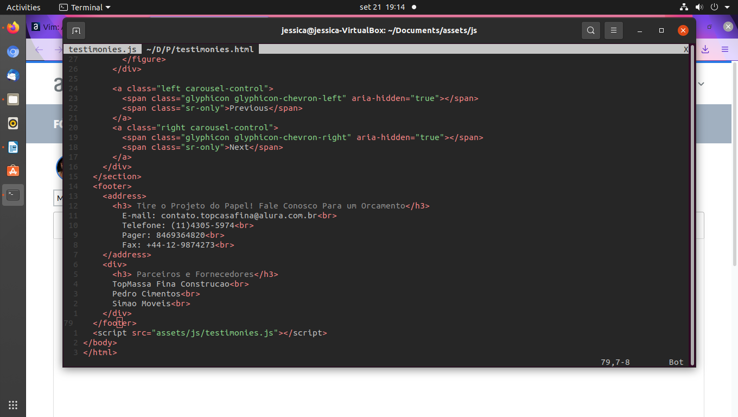
Task: Click line number 79 in the gutter
Action: point(68,323)
